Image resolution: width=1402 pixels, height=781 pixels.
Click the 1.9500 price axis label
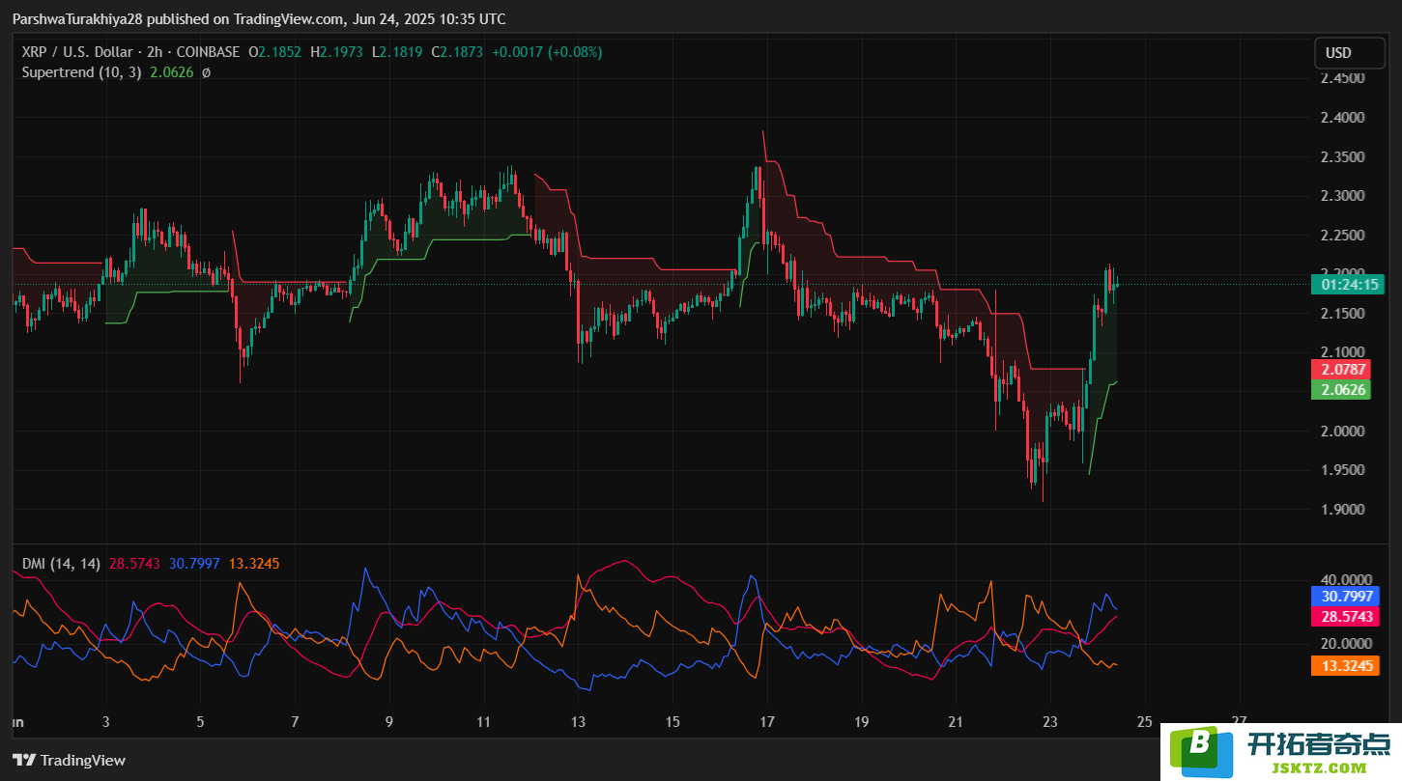1343,470
